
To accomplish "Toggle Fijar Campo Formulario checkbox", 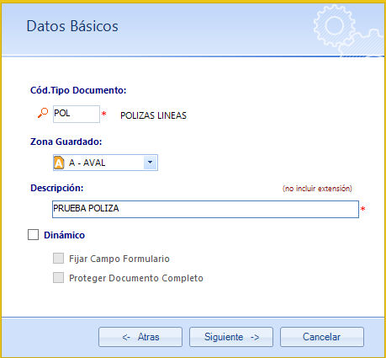I will [58, 258].
